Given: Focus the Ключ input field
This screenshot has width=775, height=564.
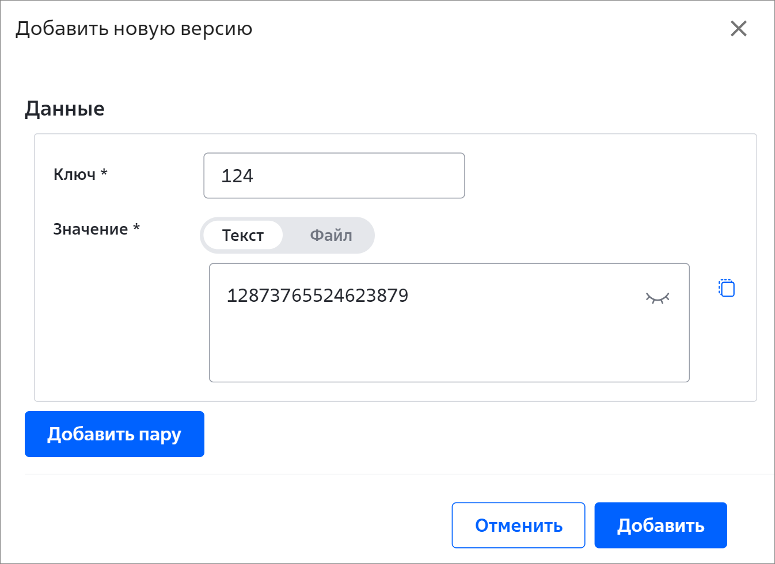Looking at the screenshot, I should coord(334,175).
